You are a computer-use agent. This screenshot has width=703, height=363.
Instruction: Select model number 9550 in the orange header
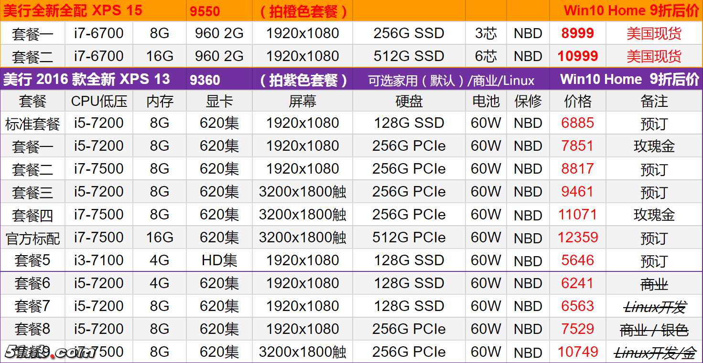[205, 12]
